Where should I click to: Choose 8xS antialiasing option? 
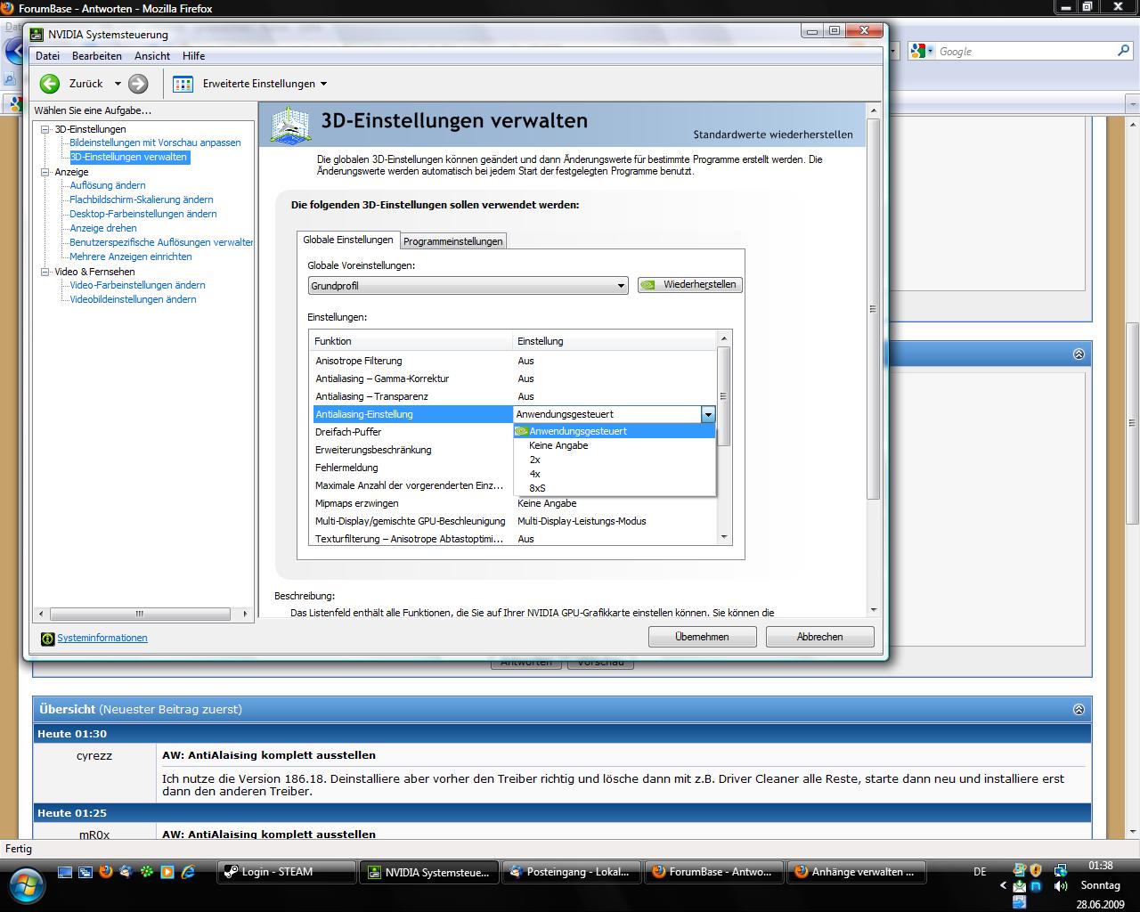pos(615,488)
